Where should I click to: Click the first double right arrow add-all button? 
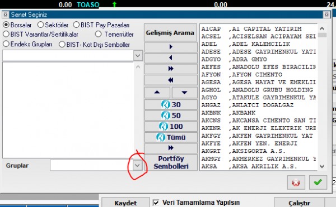pos(171,69)
